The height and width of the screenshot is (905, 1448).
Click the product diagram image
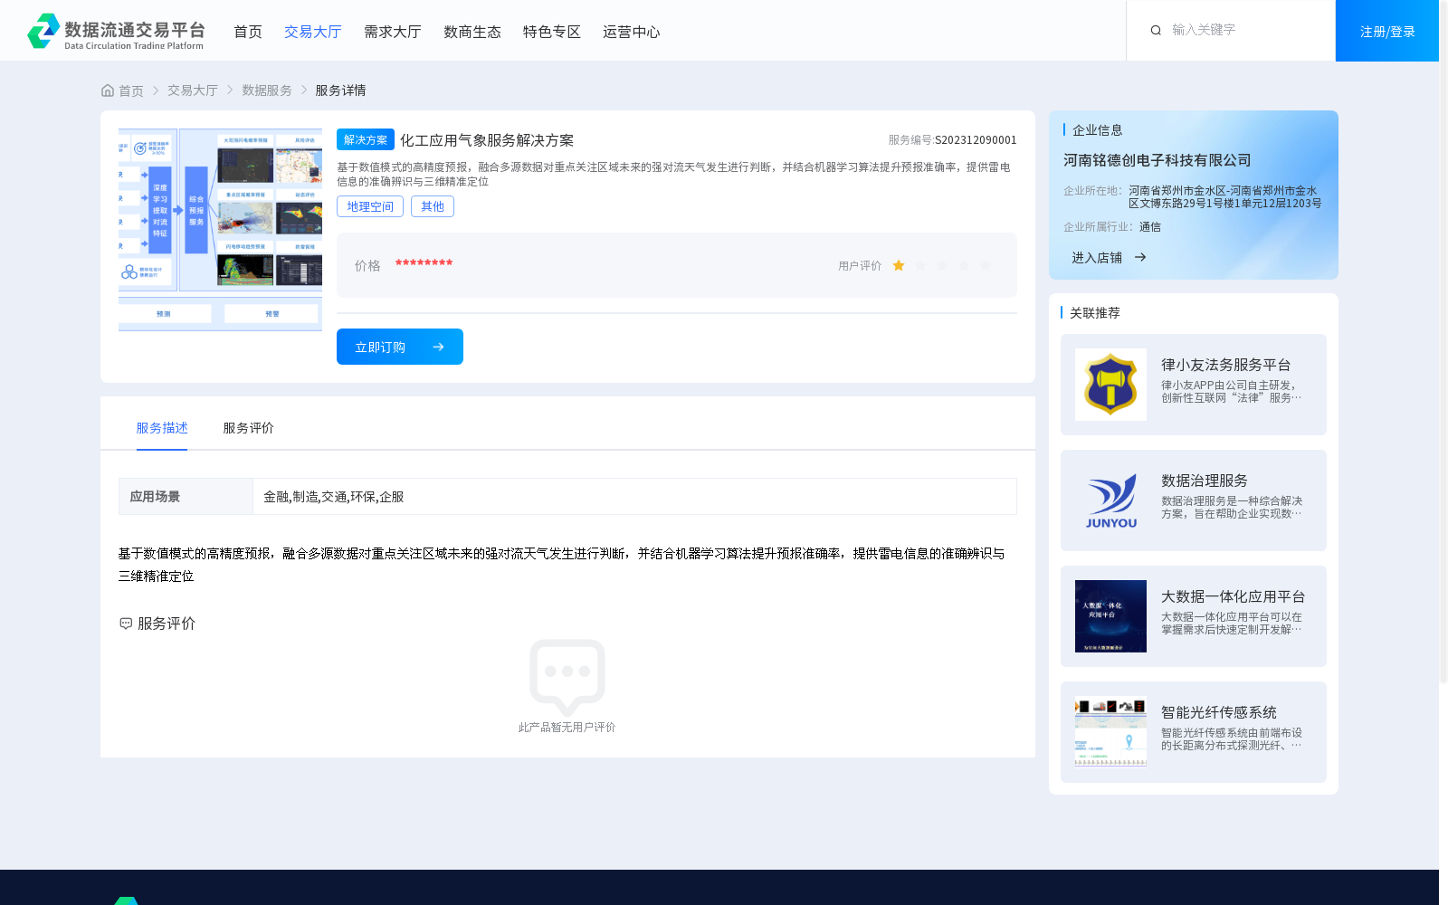[x=220, y=230]
